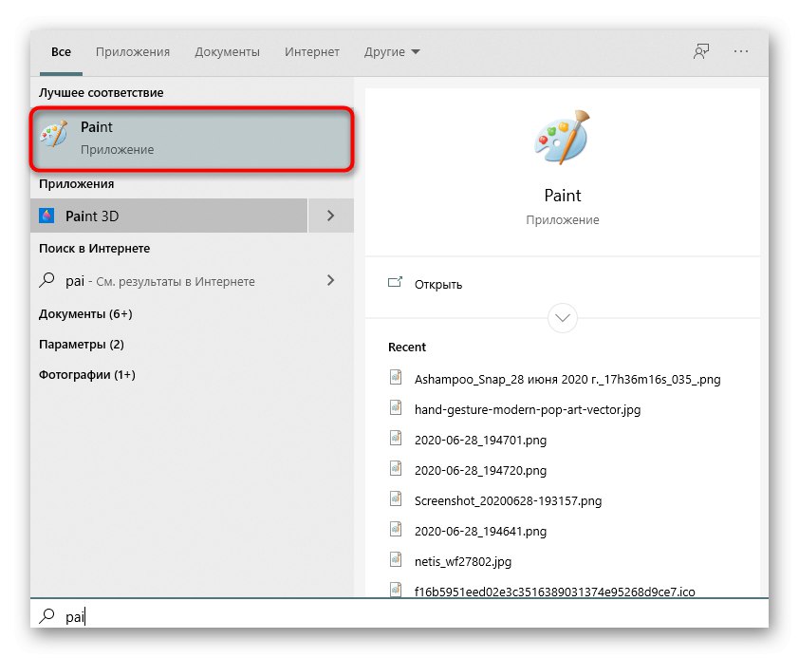Switch to the Документы tab

[227, 52]
